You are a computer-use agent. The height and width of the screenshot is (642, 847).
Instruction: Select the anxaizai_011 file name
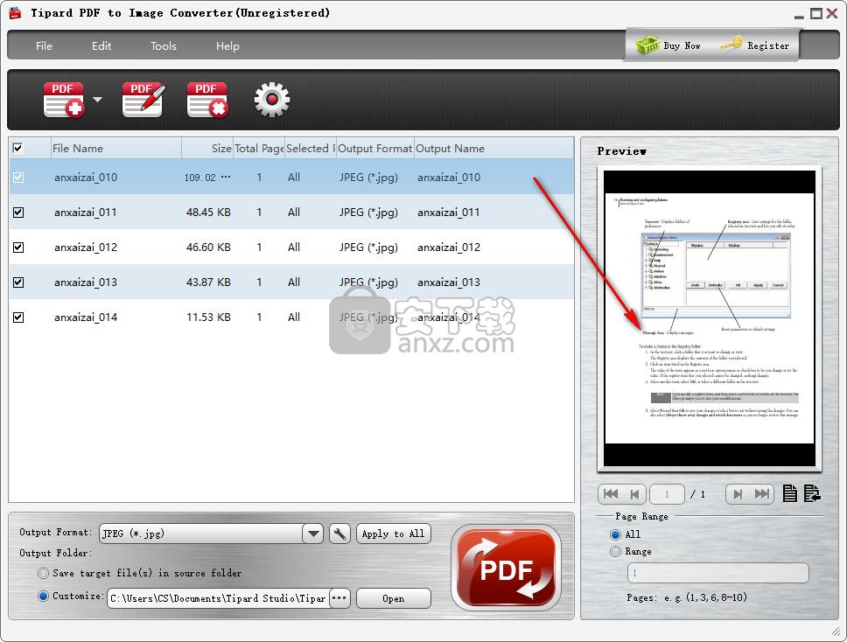pos(86,213)
